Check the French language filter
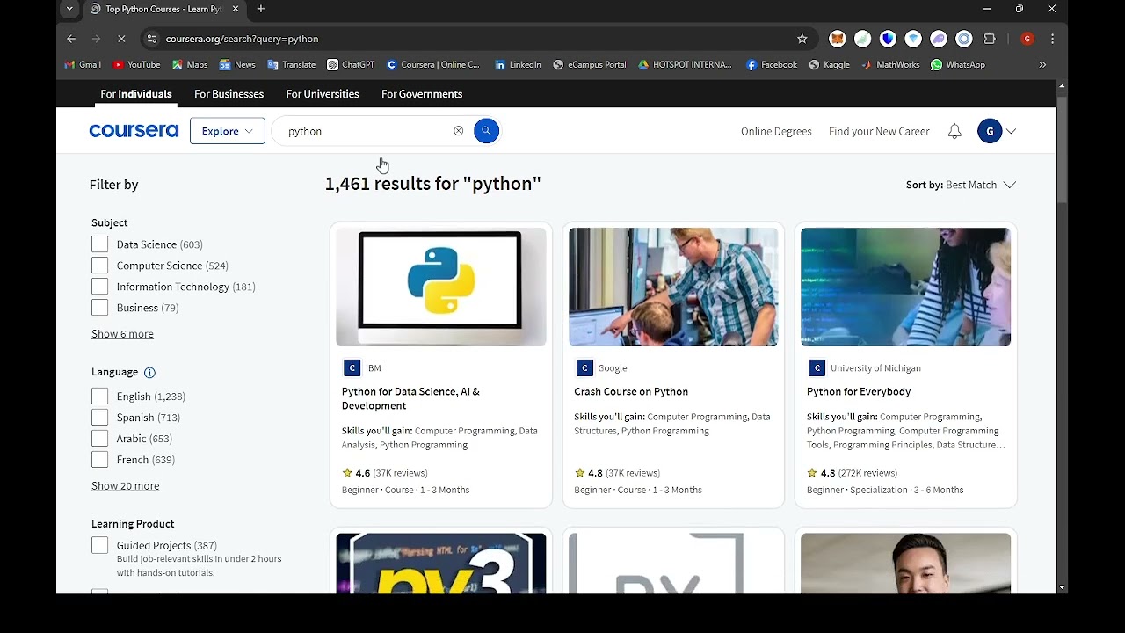1125x633 pixels. pyautogui.click(x=99, y=460)
